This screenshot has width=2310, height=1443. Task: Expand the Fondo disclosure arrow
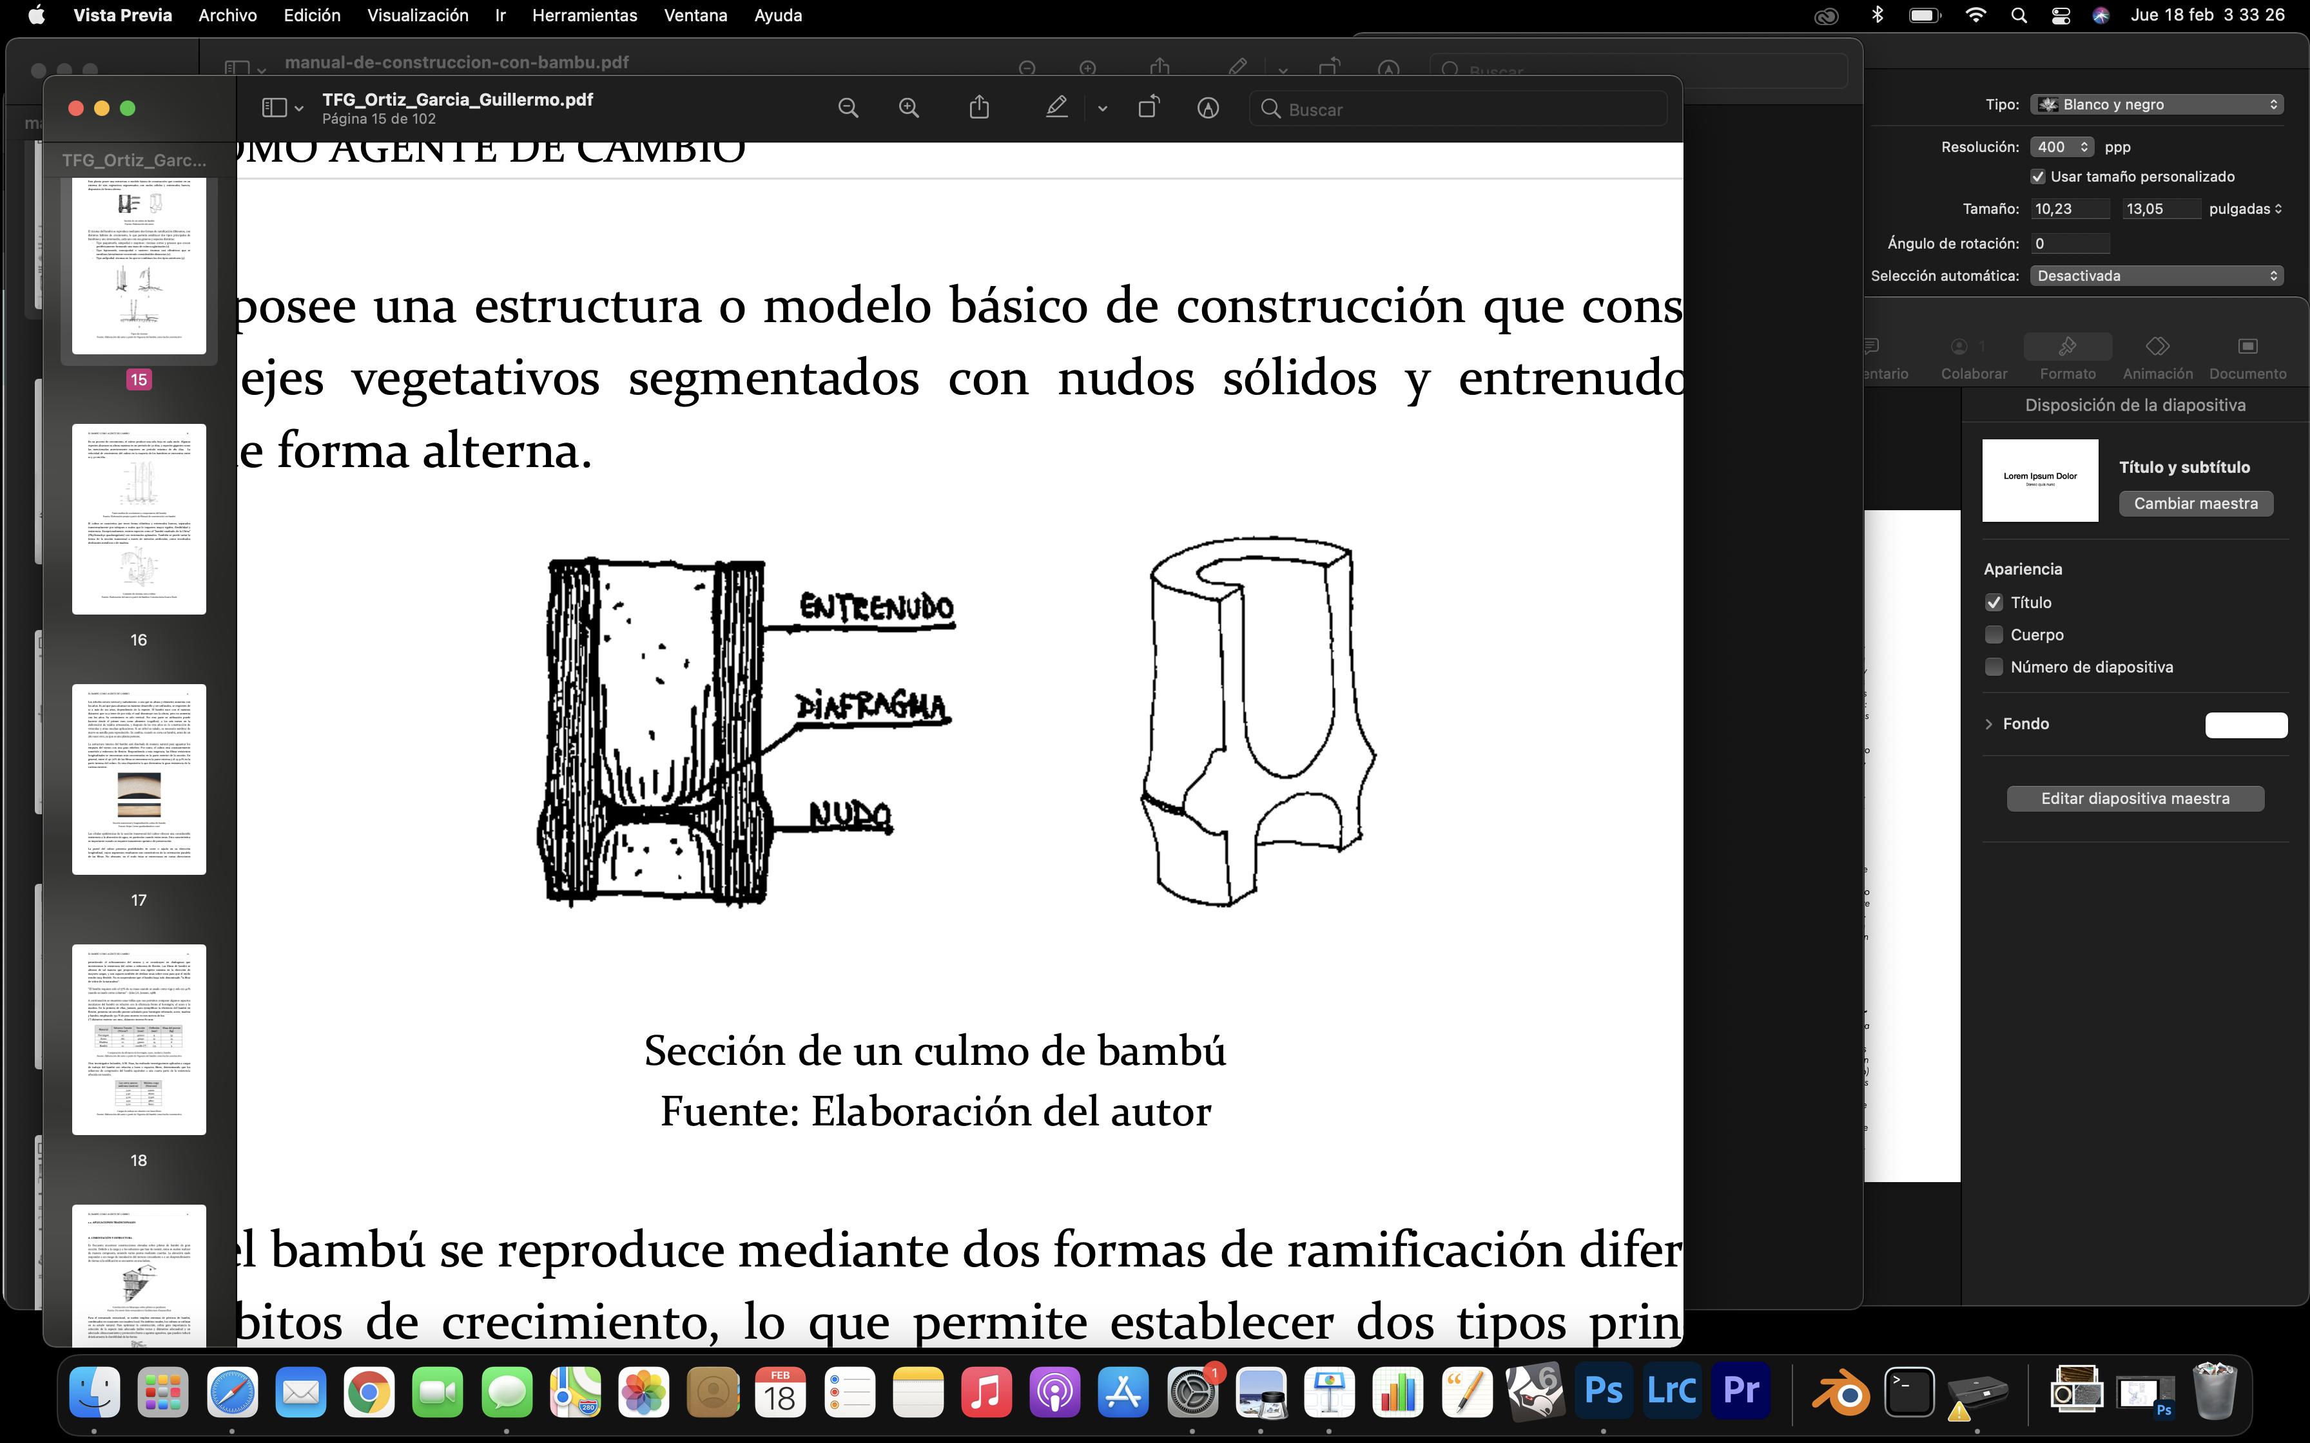pos(1988,723)
